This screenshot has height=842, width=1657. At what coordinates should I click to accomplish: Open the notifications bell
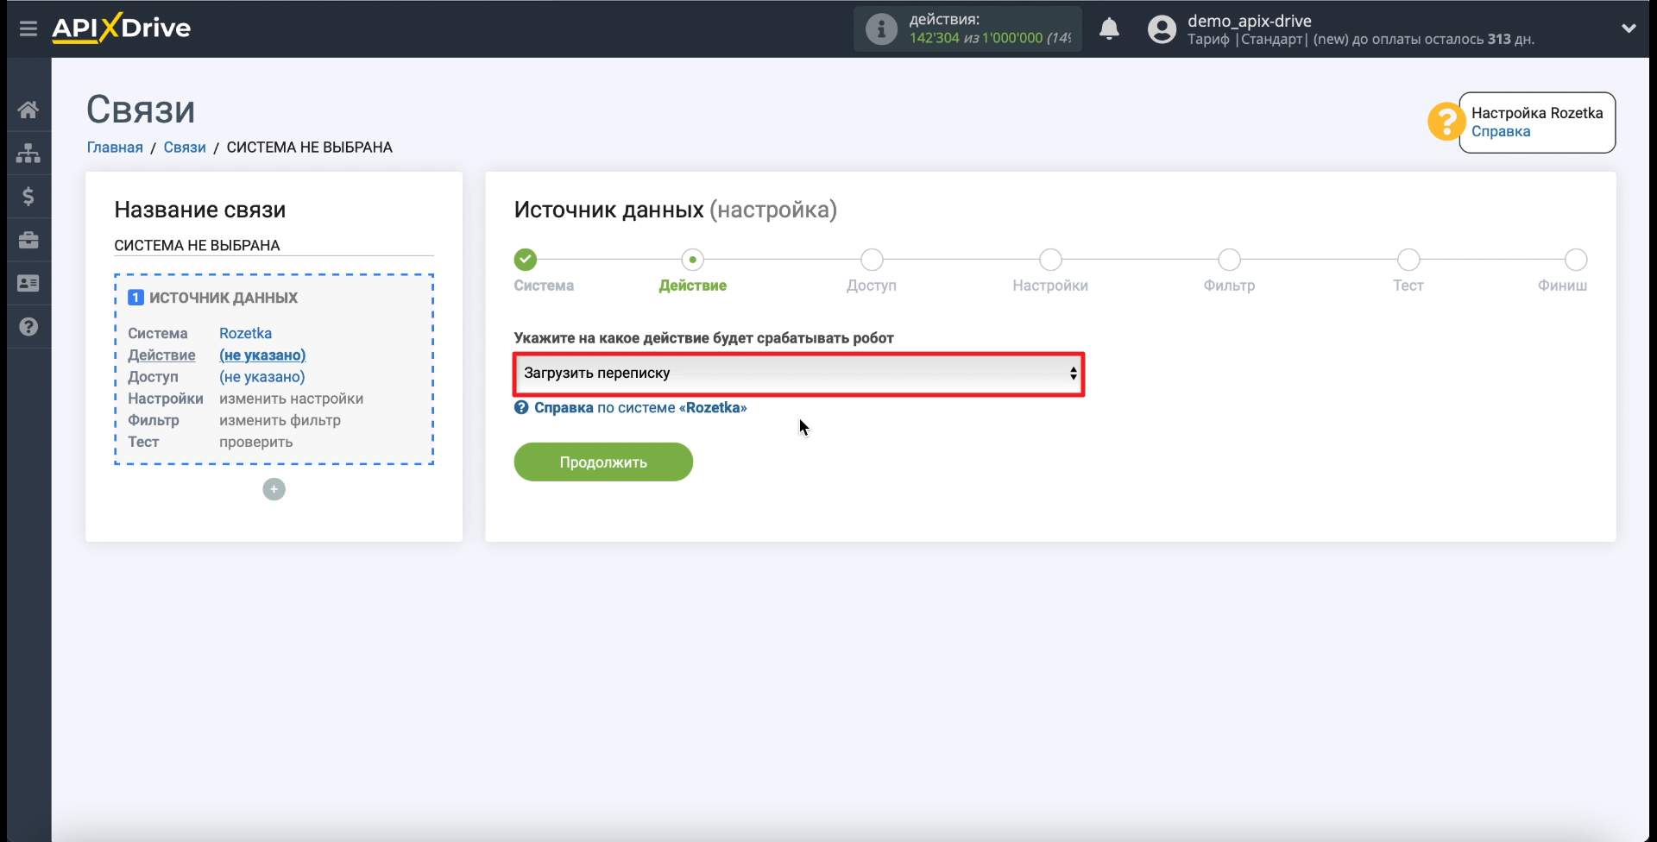pyautogui.click(x=1109, y=29)
